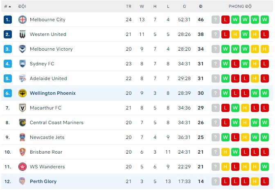
Task: Click the Melbourne City team logo
Action: (x=23, y=20)
